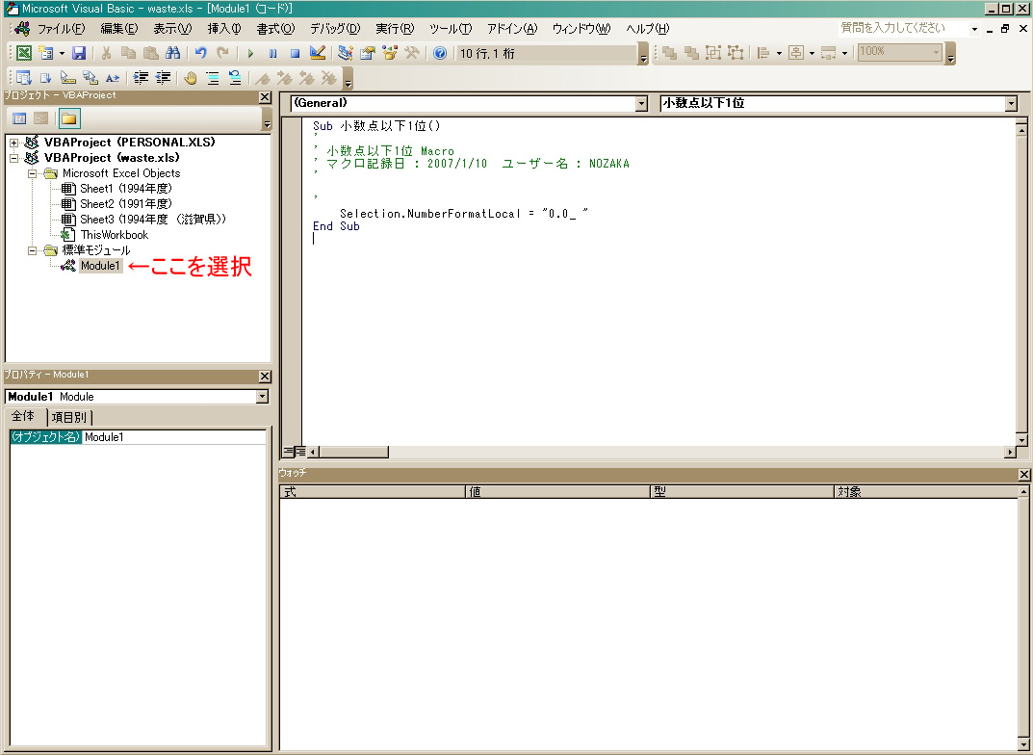The image size is (1033, 755).
Task: Collapse the 標準モジュール folder node
Action: [32, 250]
